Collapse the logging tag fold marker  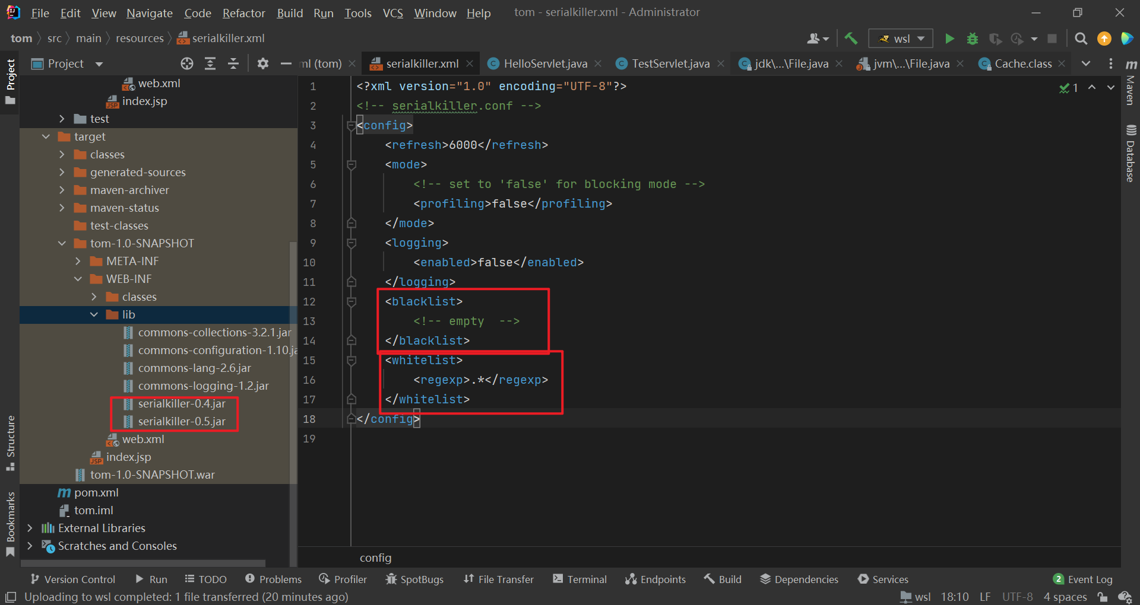point(351,243)
